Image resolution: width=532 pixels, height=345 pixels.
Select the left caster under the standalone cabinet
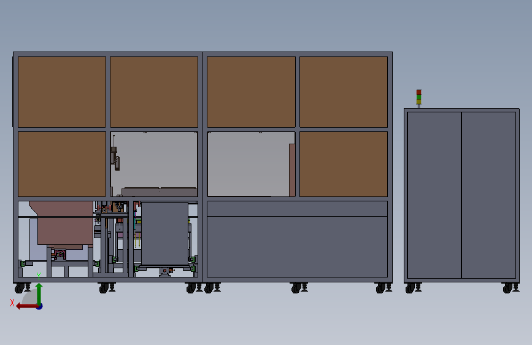click(x=410, y=289)
